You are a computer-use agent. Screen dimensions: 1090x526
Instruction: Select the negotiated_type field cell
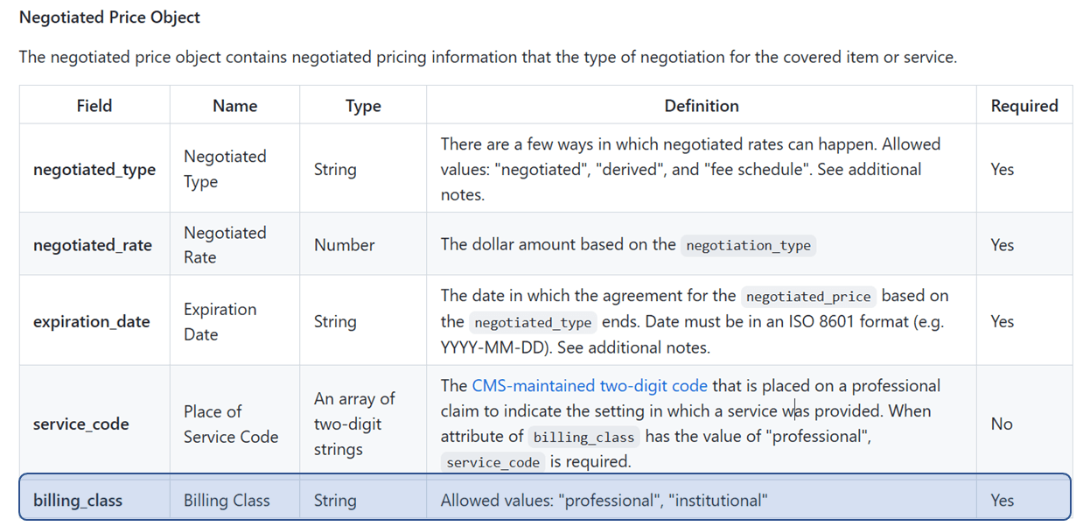(94, 169)
